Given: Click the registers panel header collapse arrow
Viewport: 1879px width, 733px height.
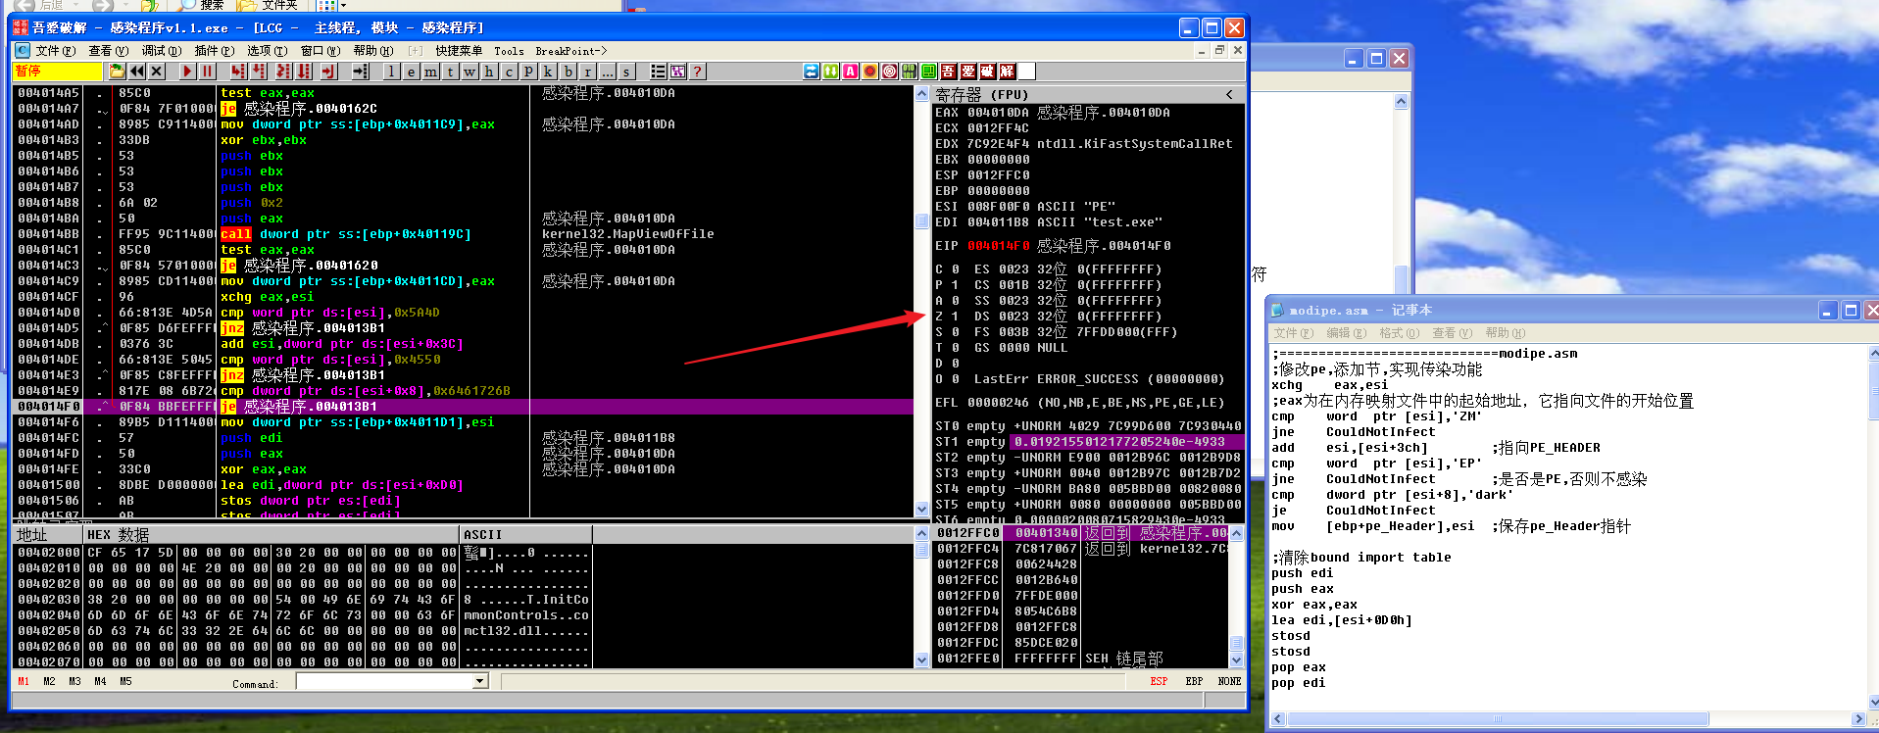Looking at the screenshot, I should (1229, 94).
